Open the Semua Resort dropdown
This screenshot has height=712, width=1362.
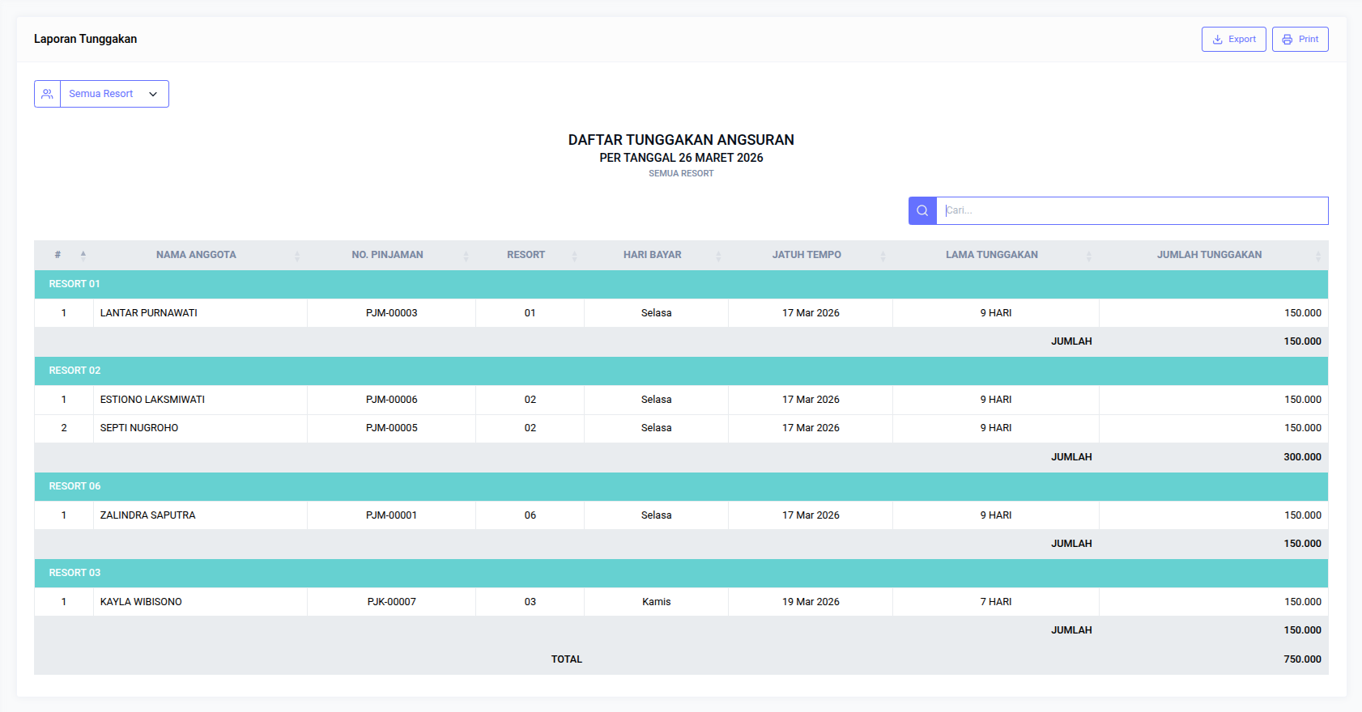(x=114, y=94)
